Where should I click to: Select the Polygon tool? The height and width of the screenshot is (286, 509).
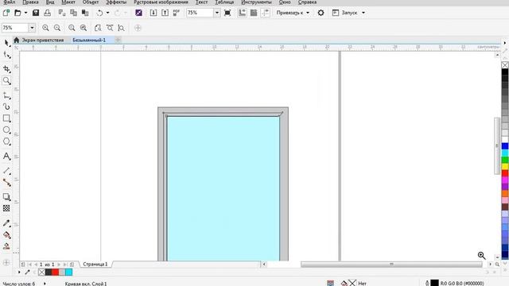(7, 141)
